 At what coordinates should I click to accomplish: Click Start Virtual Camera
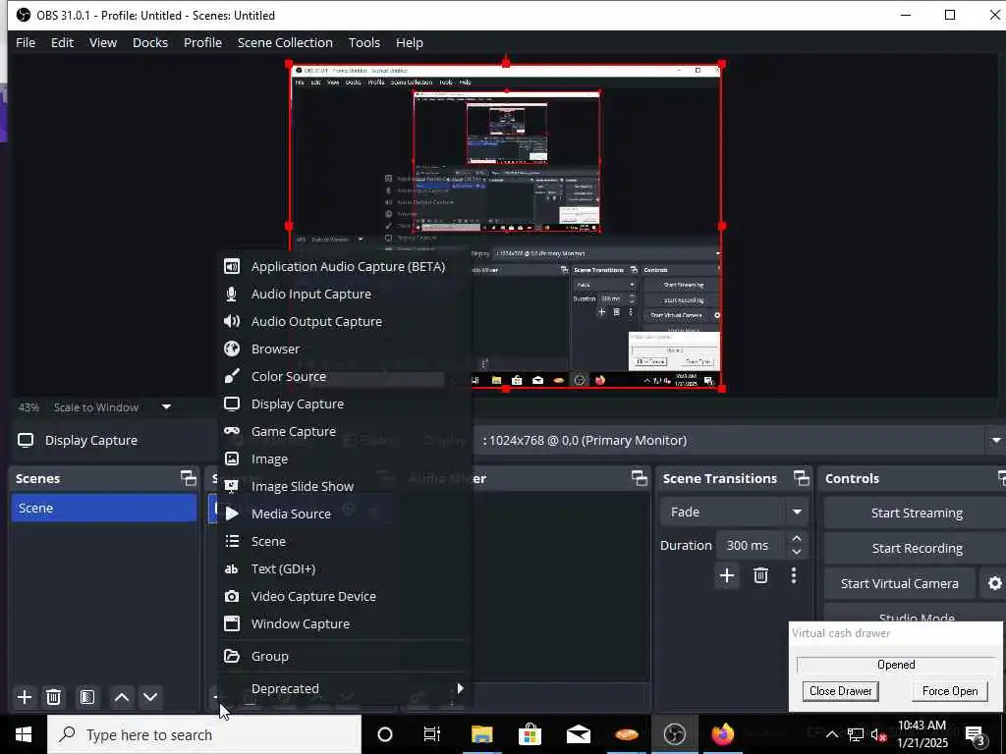point(900,583)
